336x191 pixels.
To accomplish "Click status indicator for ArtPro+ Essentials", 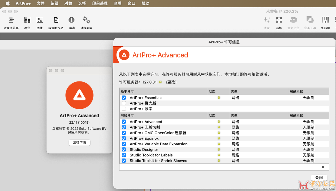I will [x=219, y=98].
